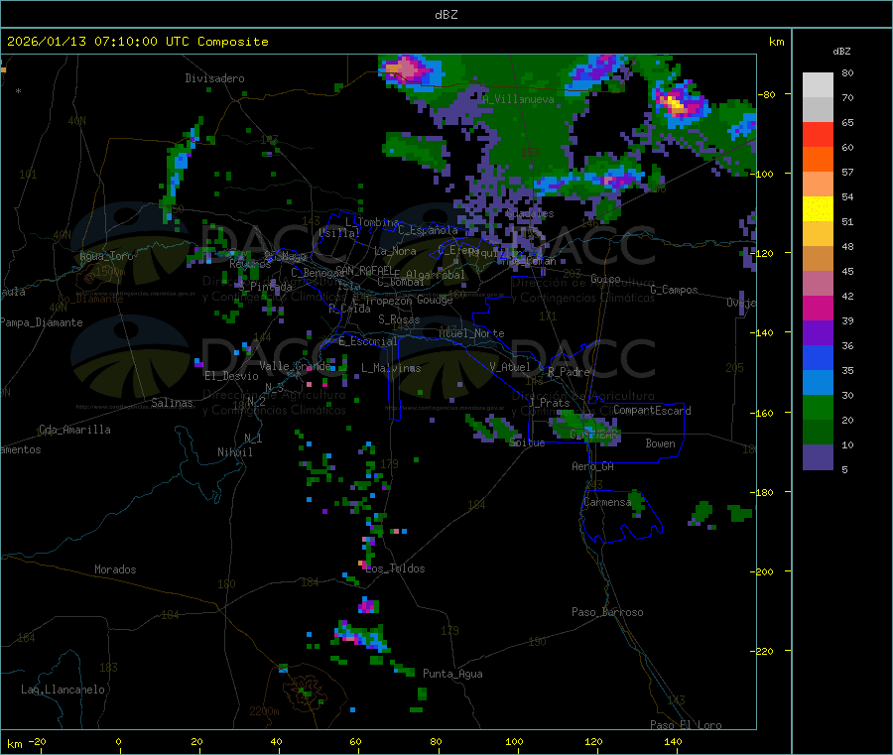Click the magenta storm cell at top center
The width and height of the screenshot is (893, 755).
[x=408, y=69]
